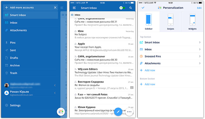The width and height of the screenshot is (205, 119).
Task: Tap Edit in the Personalization header
Action: coord(199,8)
